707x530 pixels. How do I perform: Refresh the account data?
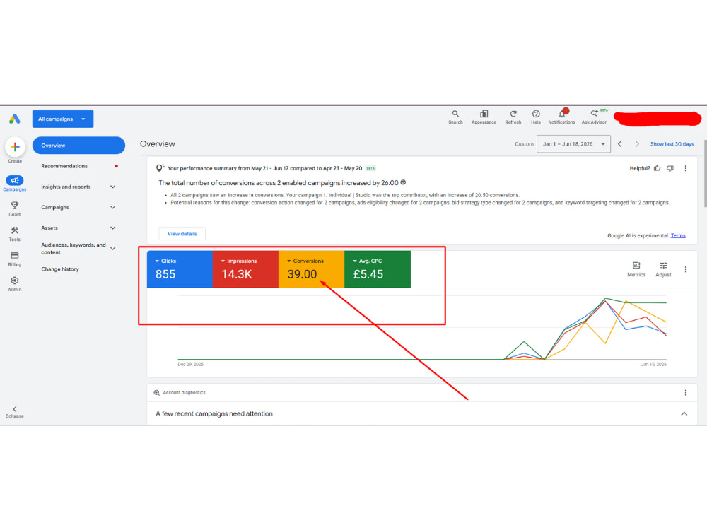[x=513, y=117]
